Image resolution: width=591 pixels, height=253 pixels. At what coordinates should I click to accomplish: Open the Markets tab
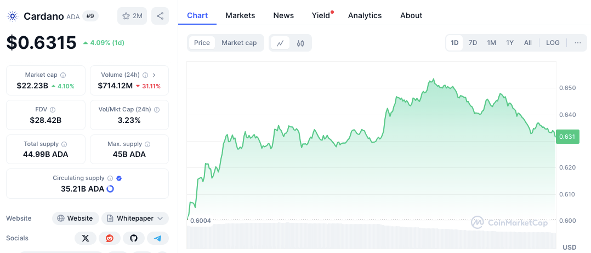[x=240, y=15]
